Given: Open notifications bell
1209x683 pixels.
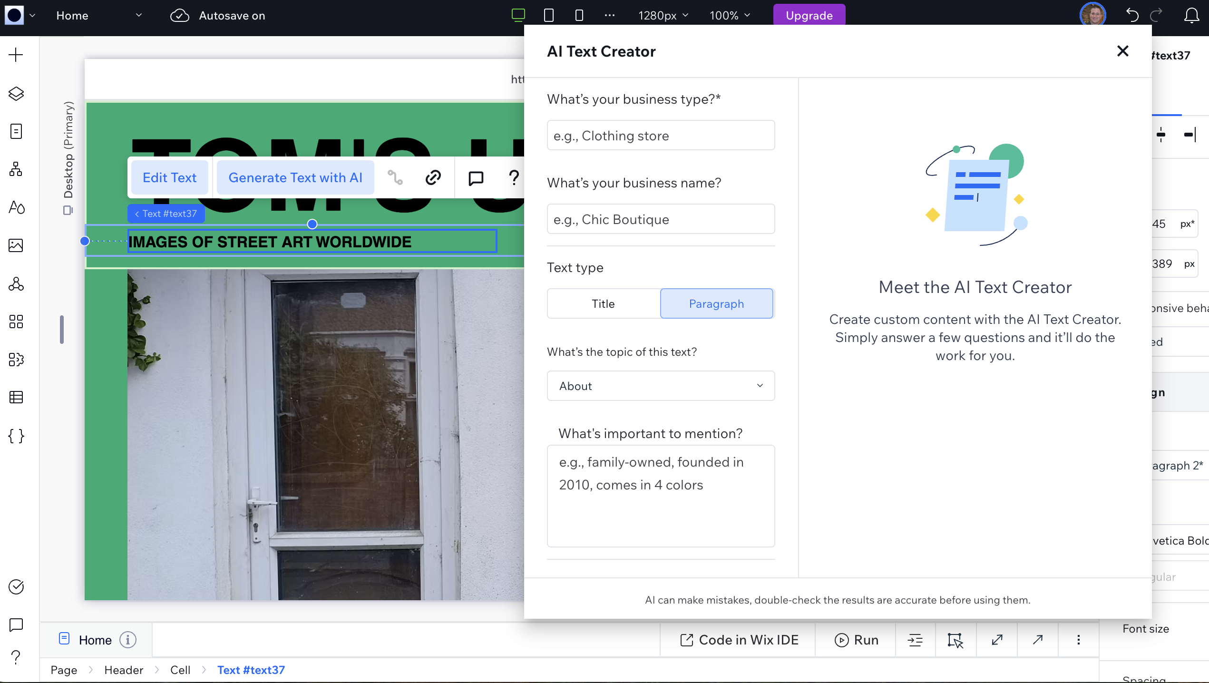Looking at the screenshot, I should pos(1191,15).
